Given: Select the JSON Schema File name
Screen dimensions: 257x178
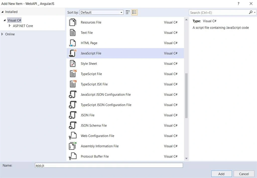Looking at the screenshot, I should (94, 126).
